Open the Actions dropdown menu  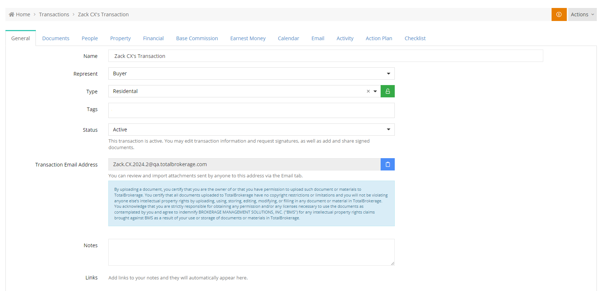click(582, 14)
